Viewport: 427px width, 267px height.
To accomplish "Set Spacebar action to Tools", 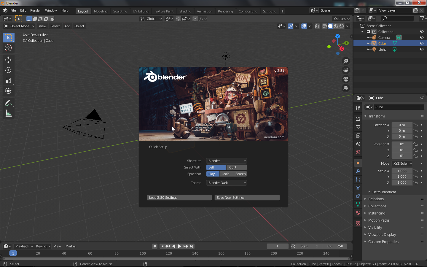I will (x=226, y=174).
